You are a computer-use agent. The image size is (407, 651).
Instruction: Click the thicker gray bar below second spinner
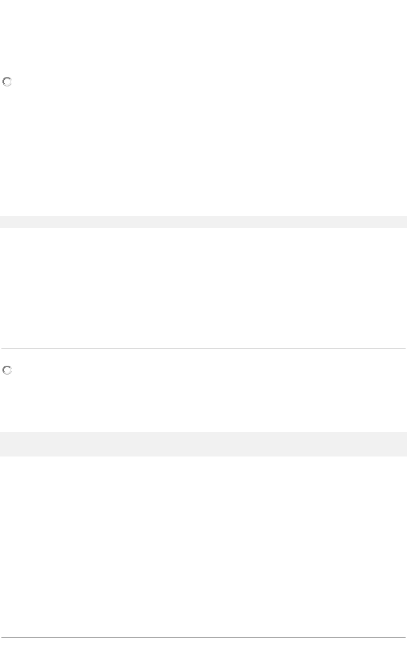click(x=203, y=444)
